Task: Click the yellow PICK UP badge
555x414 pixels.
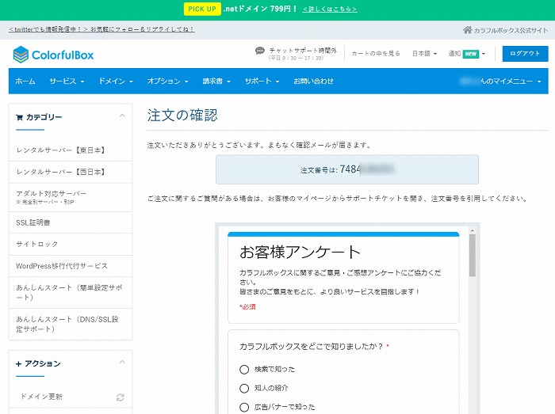Action: tap(202, 9)
